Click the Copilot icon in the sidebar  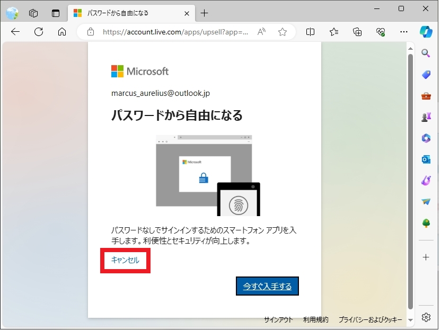(x=426, y=31)
